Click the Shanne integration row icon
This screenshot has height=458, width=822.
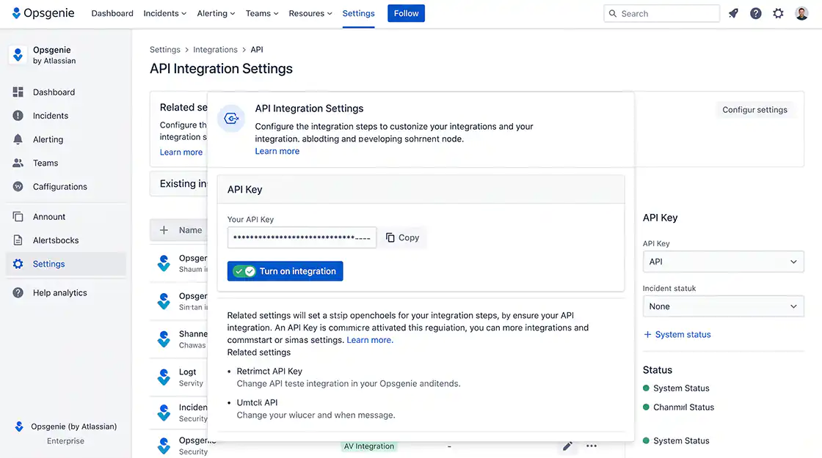pos(164,339)
